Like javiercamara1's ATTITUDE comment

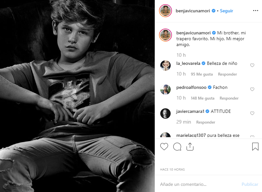pyautogui.click(x=252, y=114)
